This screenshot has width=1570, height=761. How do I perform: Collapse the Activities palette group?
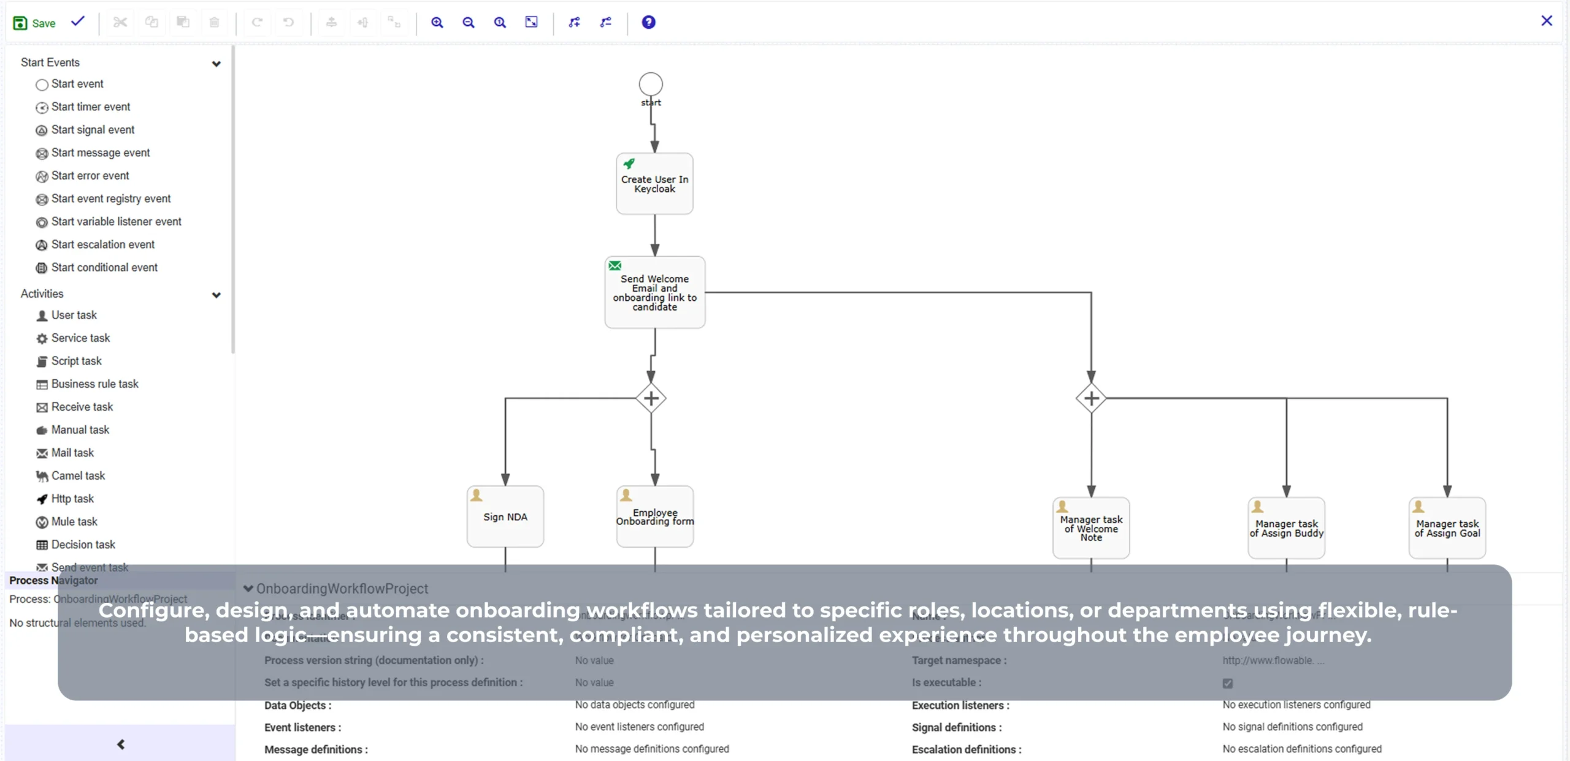click(216, 295)
